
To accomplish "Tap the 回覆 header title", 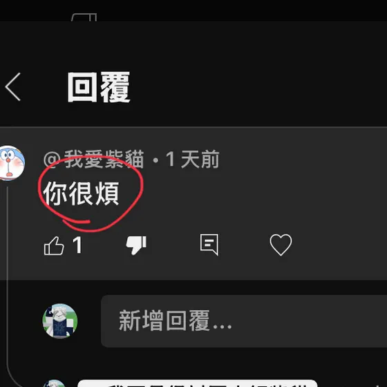I will tap(99, 87).
